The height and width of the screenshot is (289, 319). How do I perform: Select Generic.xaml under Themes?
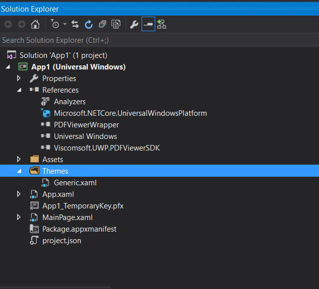coord(75,183)
